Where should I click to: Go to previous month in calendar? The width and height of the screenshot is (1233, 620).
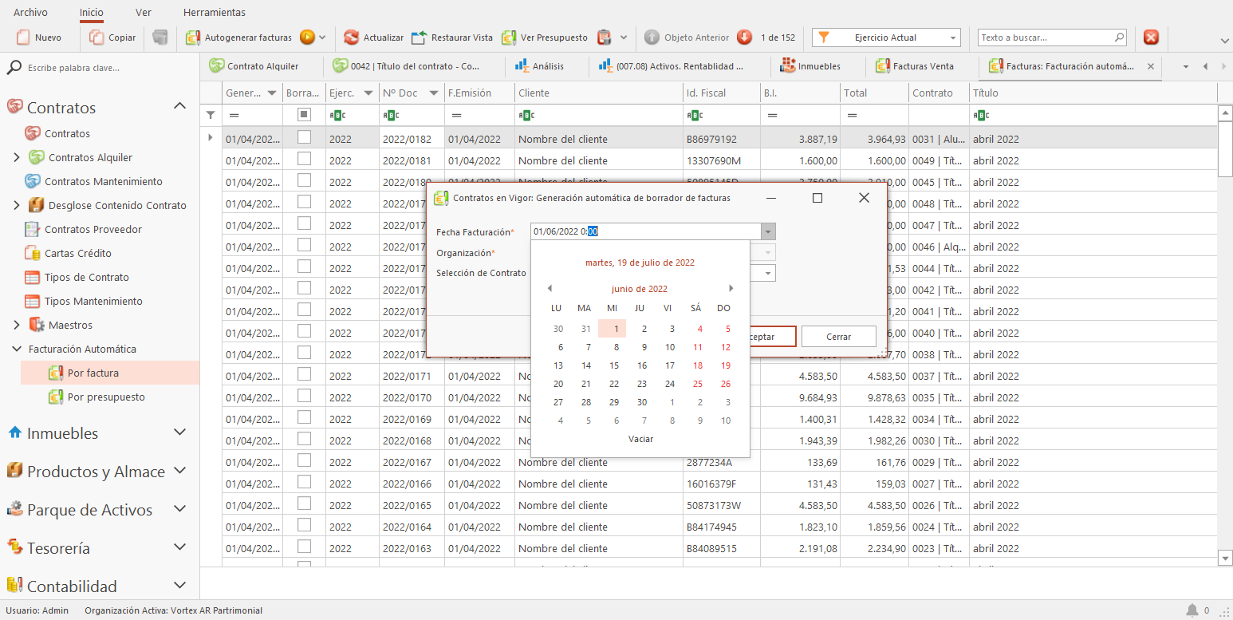(x=550, y=288)
